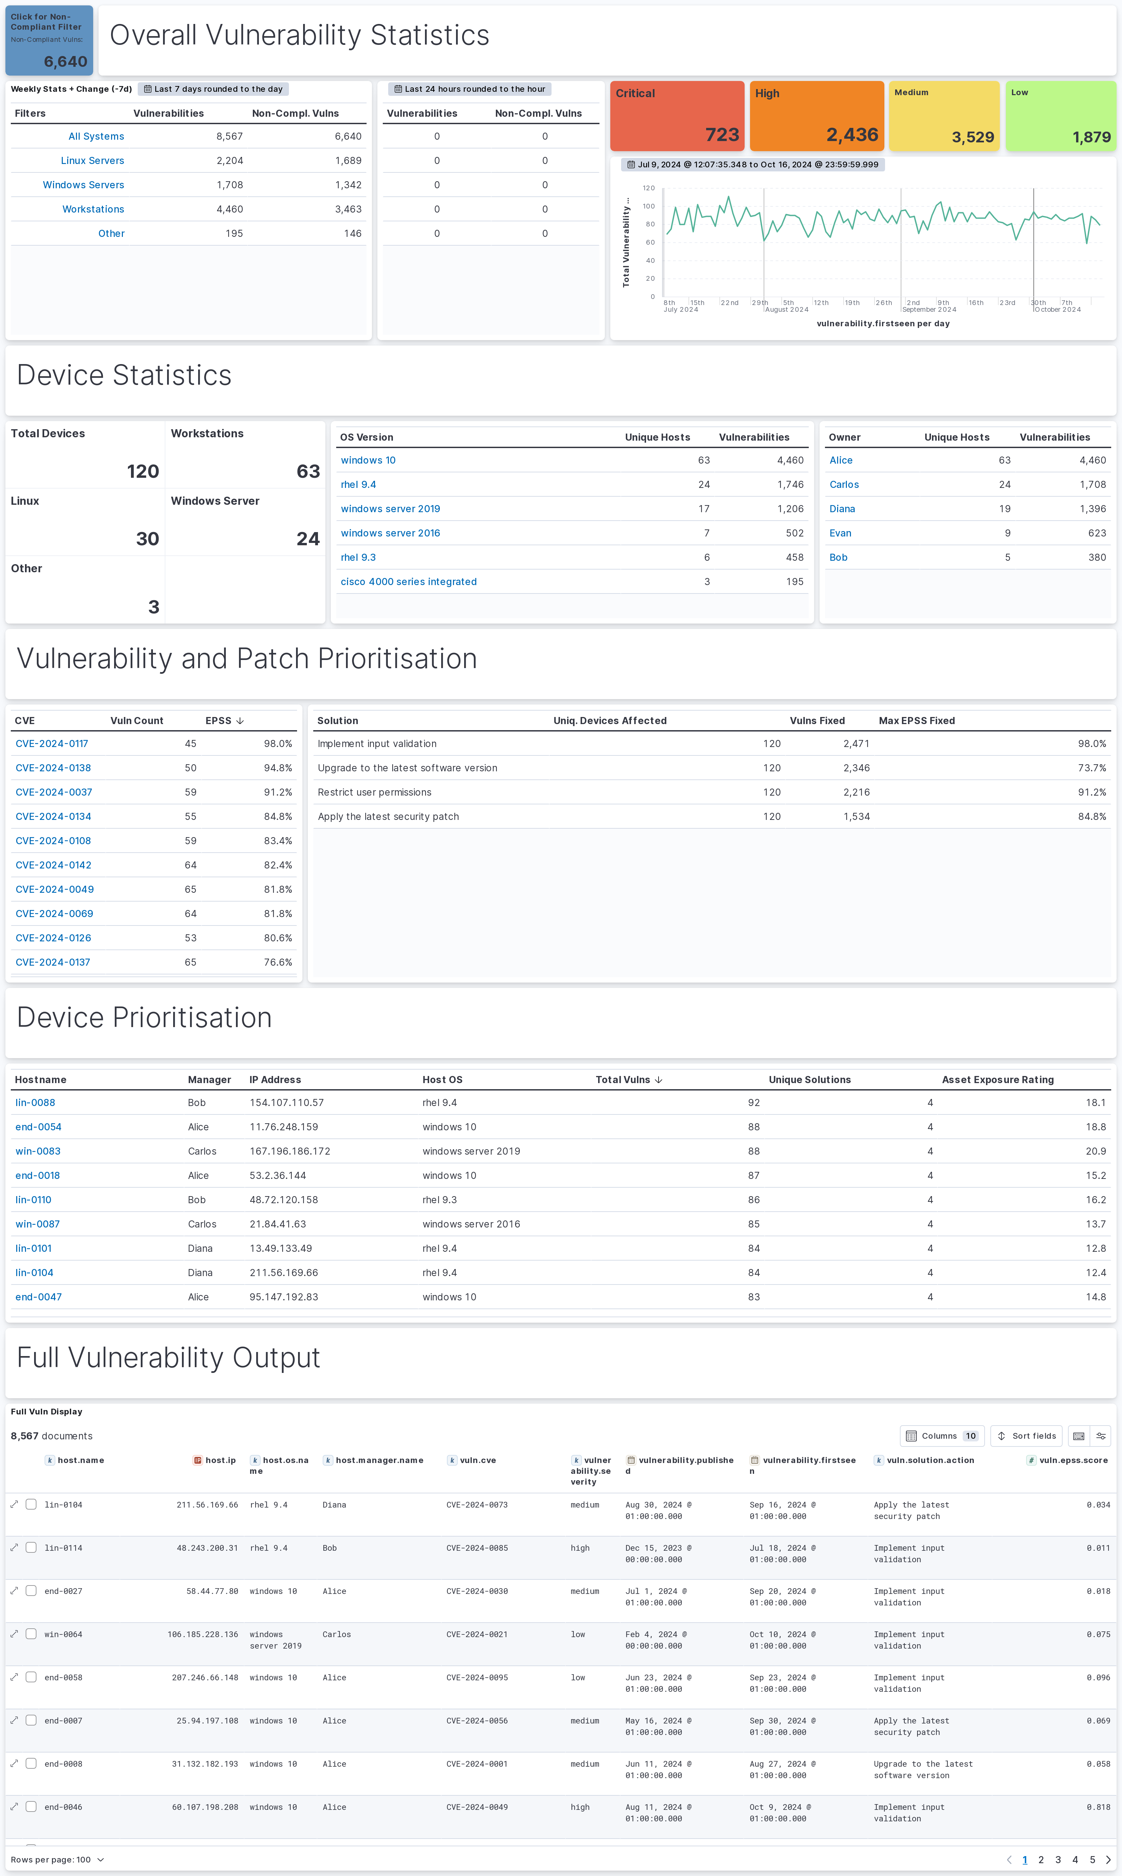Go to previous page arrow

(x=1009, y=1859)
